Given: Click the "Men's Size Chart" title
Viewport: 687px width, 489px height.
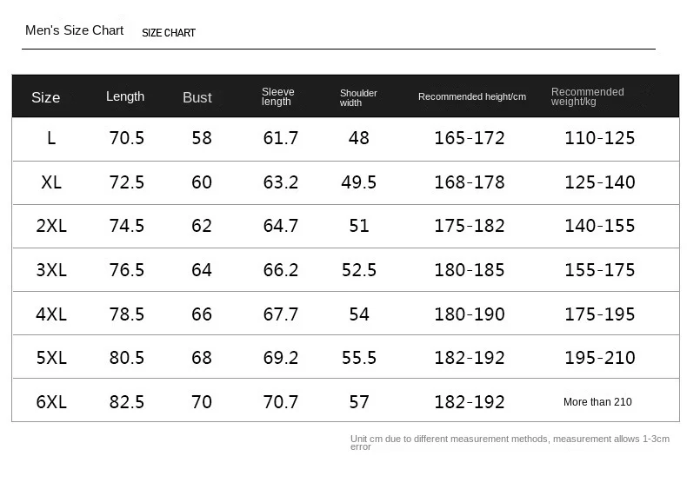Looking at the screenshot, I should 75,30.
